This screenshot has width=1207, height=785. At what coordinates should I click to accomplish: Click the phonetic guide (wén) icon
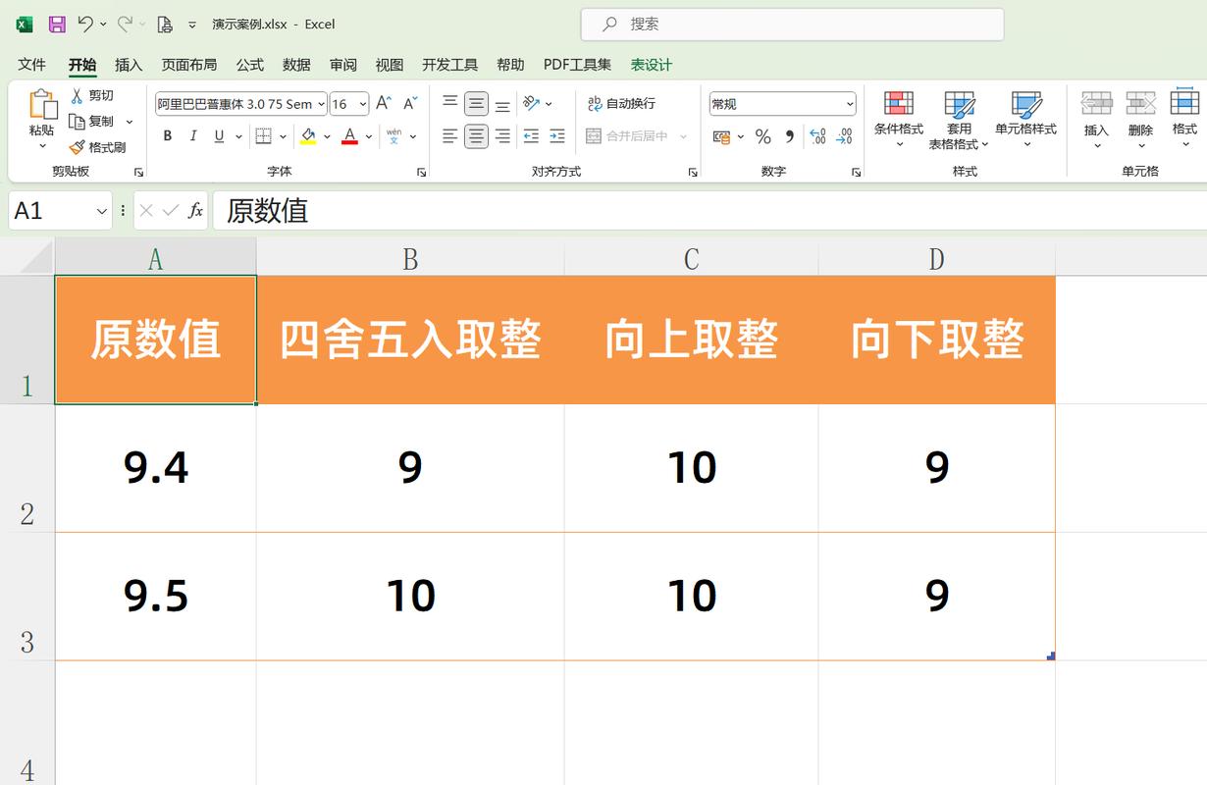tap(394, 136)
